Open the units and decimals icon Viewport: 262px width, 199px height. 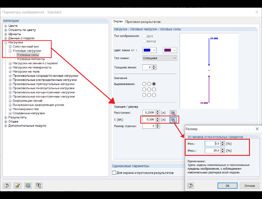[x=28, y=186]
